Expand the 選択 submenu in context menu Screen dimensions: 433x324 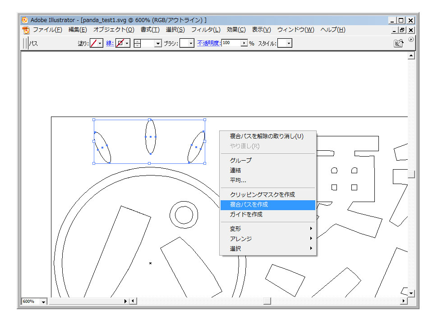click(268, 248)
